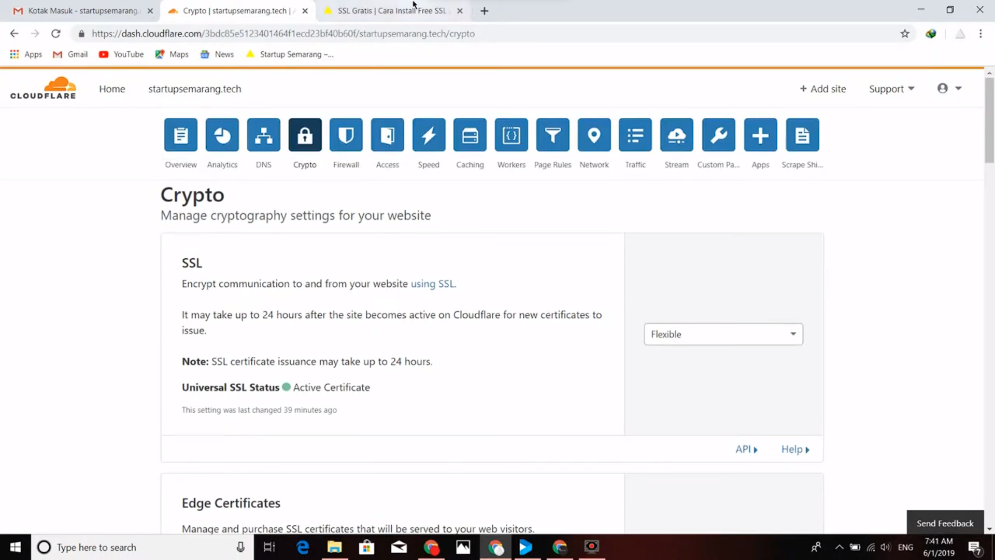Open the Network location icon

(594, 135)
